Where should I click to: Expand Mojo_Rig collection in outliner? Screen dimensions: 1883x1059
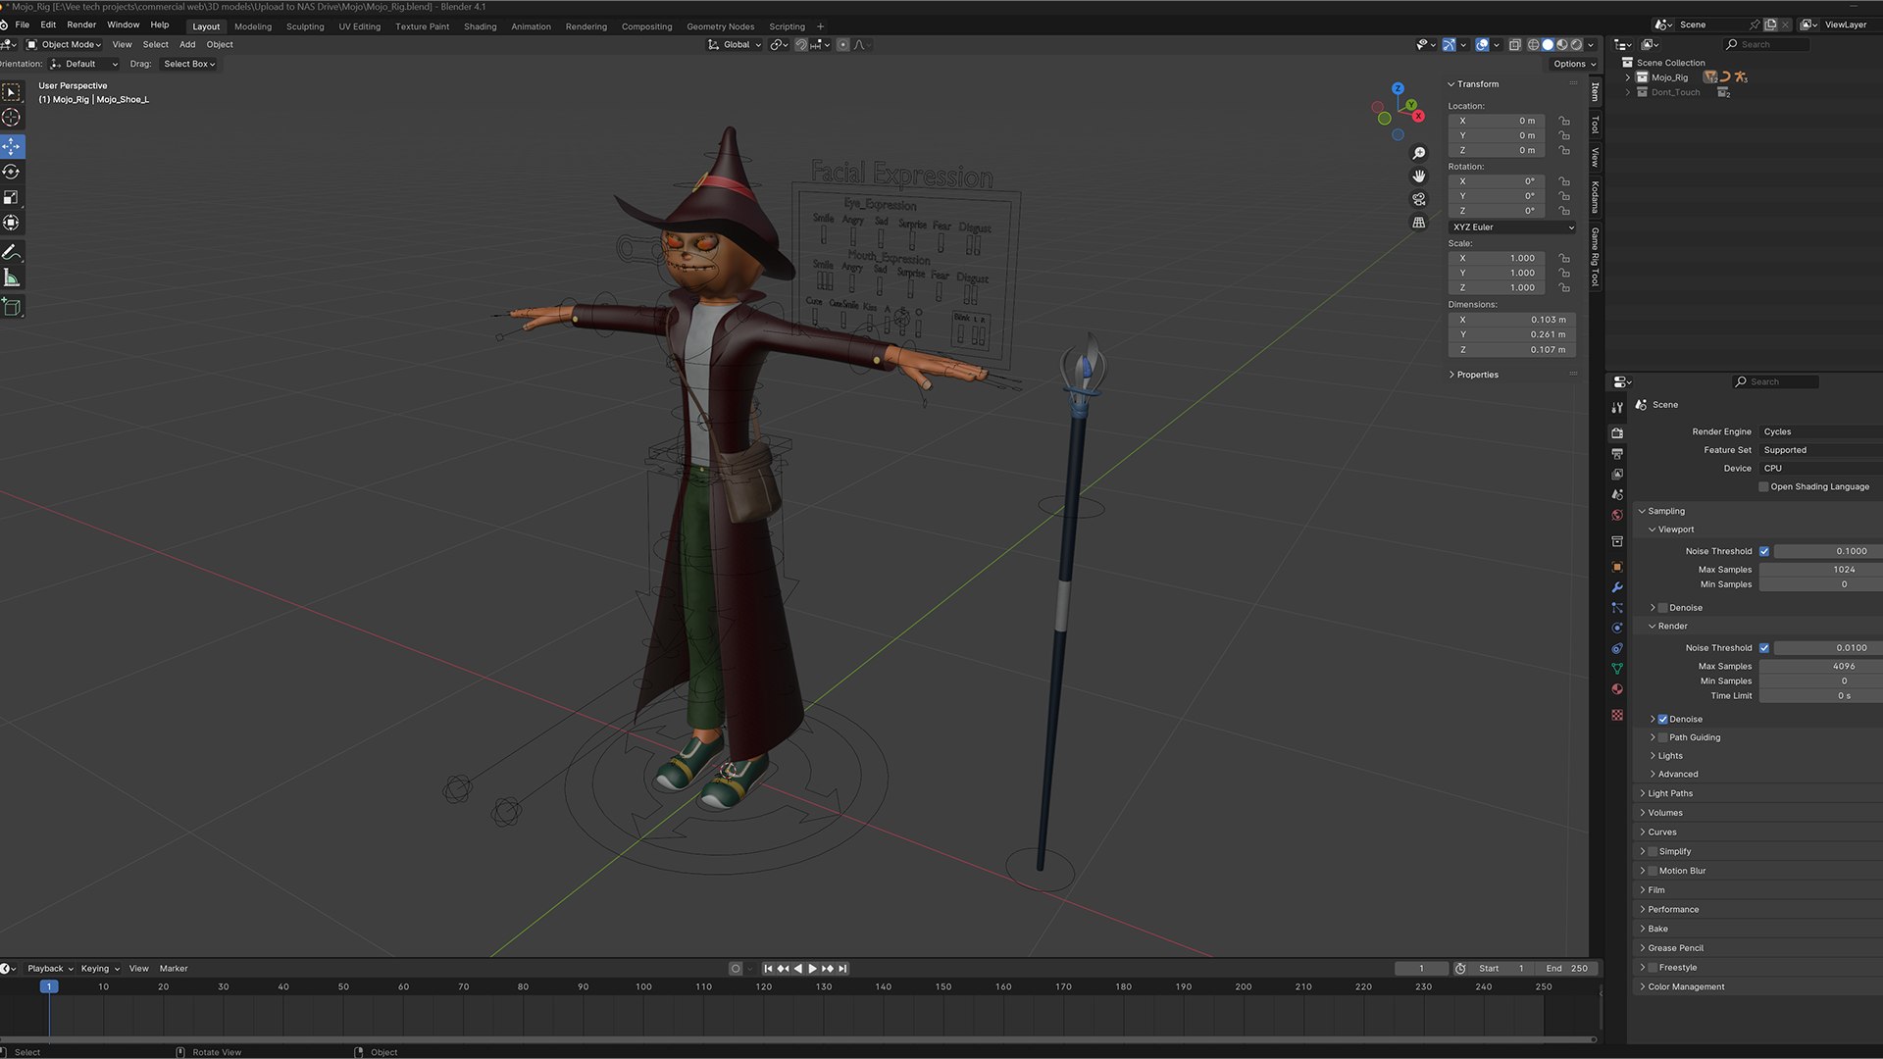tap(1628, 77)
